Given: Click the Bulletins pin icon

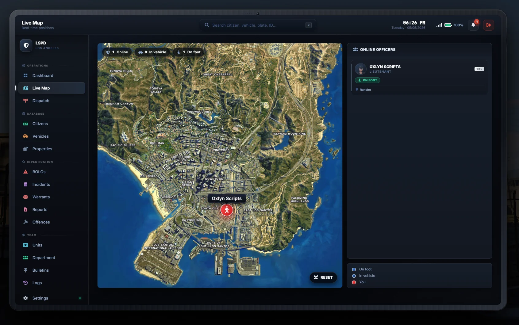Looking at the screenshot, I should click(x=25, y=270).
